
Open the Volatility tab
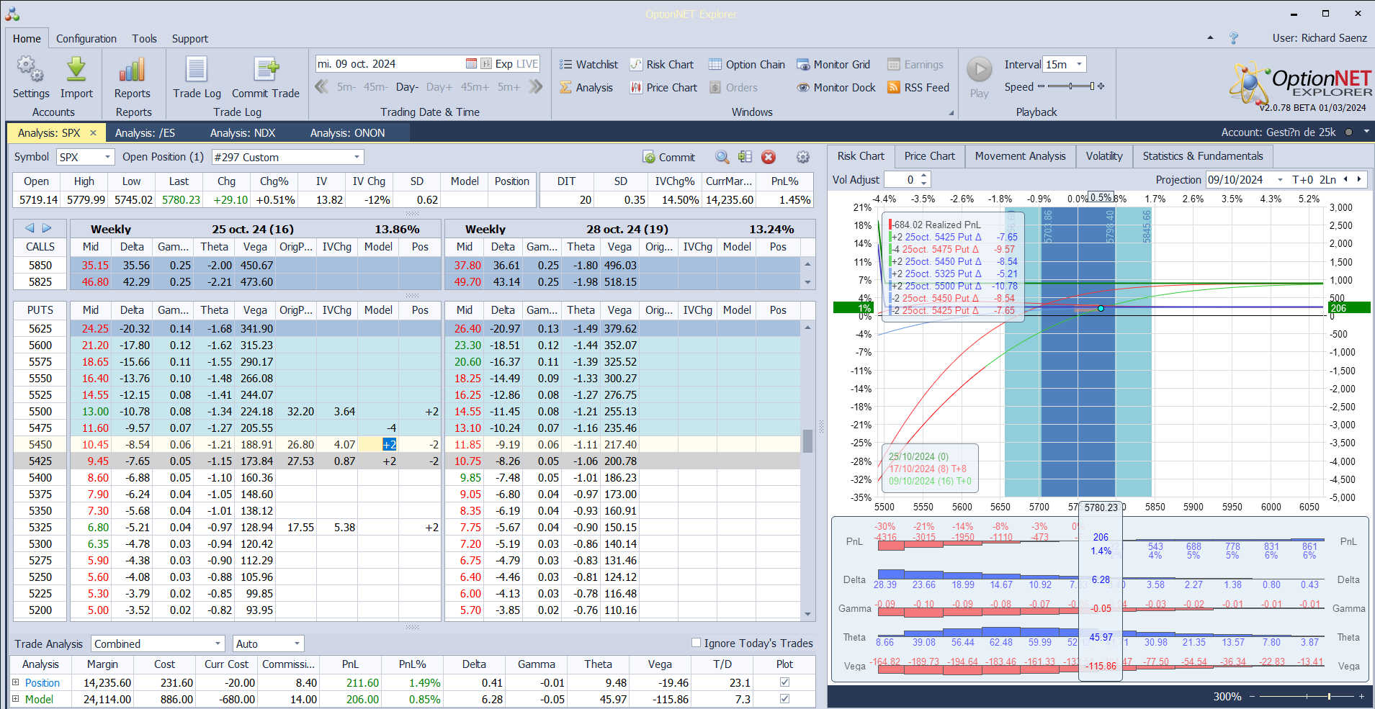tap(1104, 156)
